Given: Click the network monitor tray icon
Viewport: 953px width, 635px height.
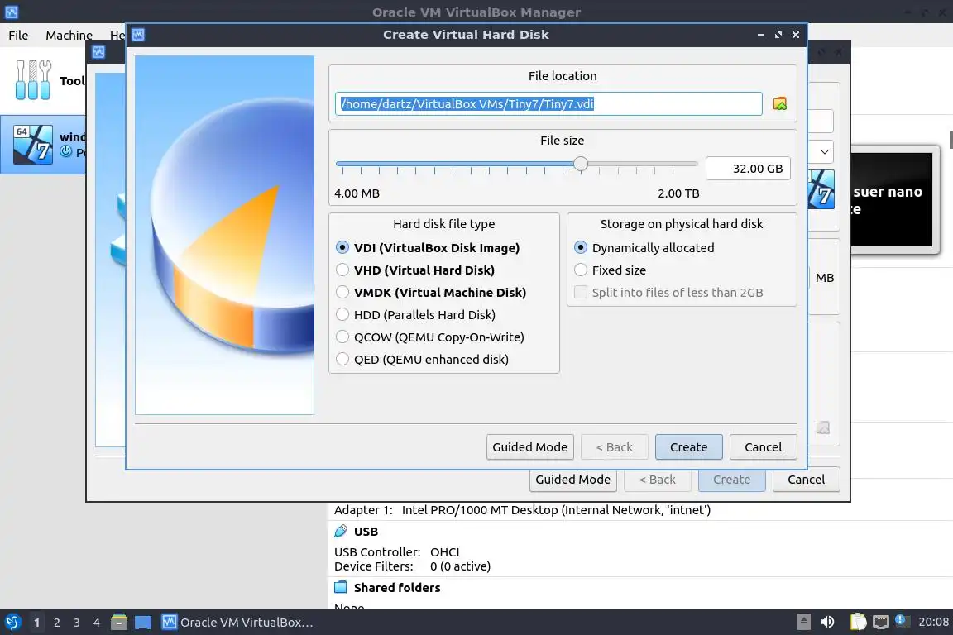Looking at the screenshot, I should click(x=880, y=622).
